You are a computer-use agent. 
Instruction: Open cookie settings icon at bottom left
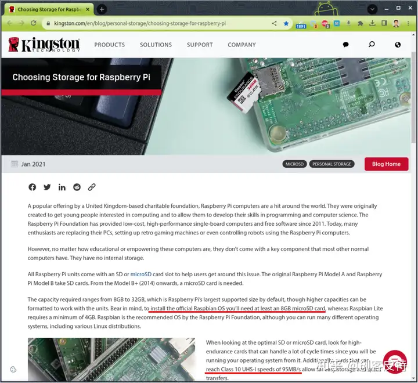(13, 370)
